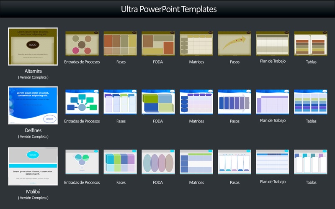The width and height of the screenshot is (335, 209).
Task: Click "Matrices" label in Malibú row
Action: click(196, 182)
